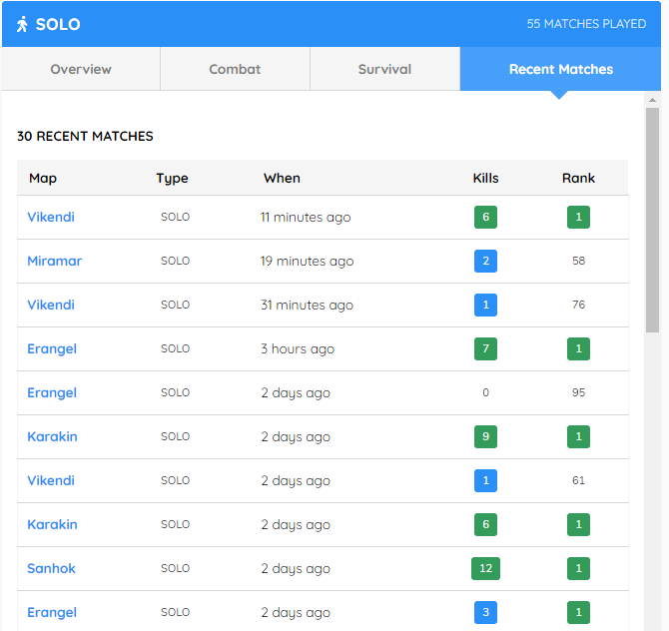
Task: Click the When column header
Action: tap(282, 179)
